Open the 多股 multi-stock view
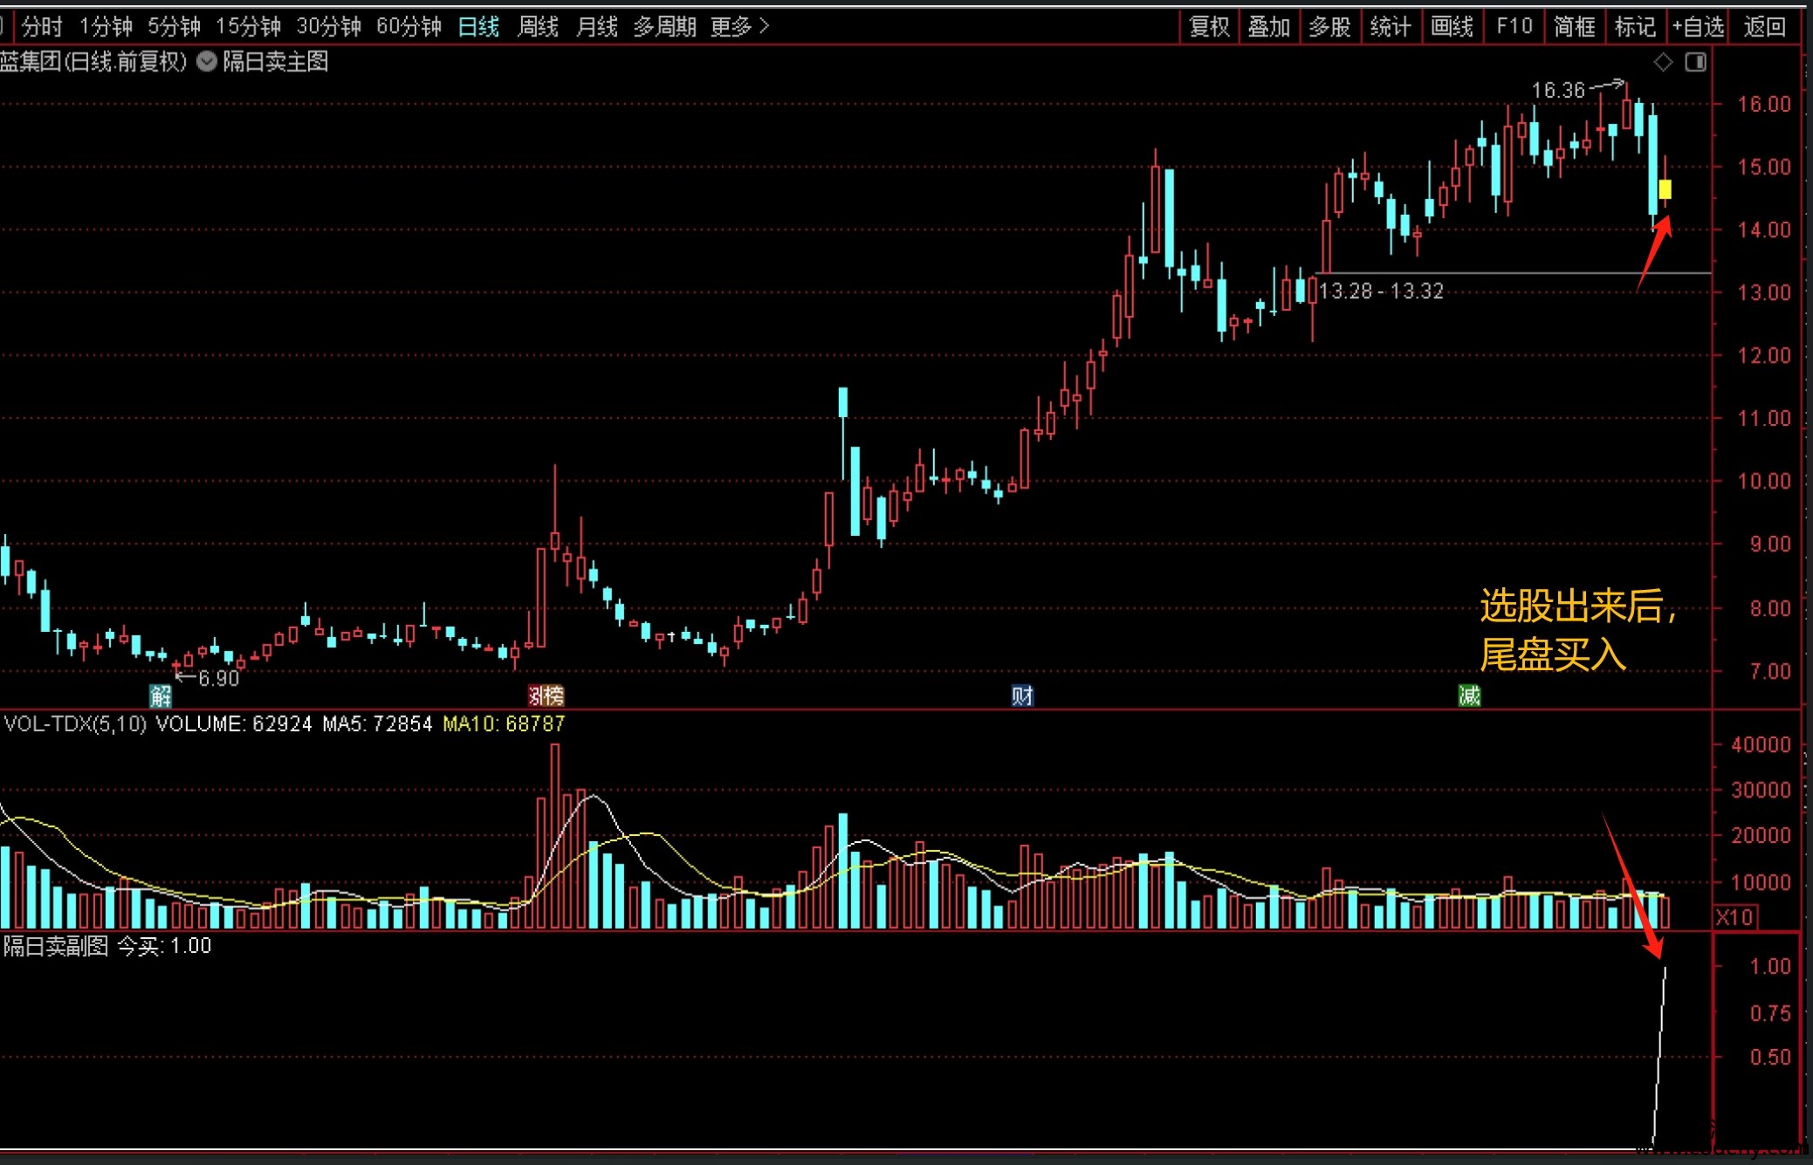Viewport: 1813px width, 1165px height. click(1329, 27)
